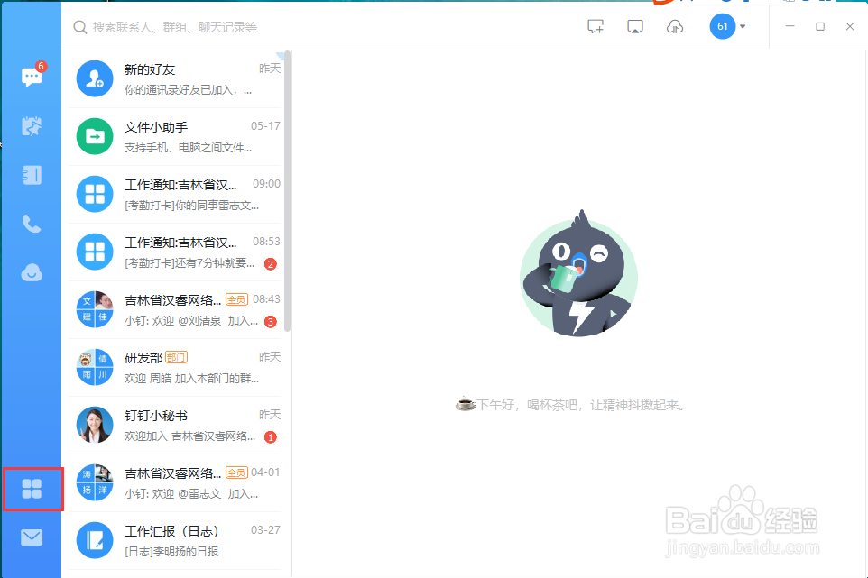
Task: Close the DingTalk window
Action: tap(850, 26)
